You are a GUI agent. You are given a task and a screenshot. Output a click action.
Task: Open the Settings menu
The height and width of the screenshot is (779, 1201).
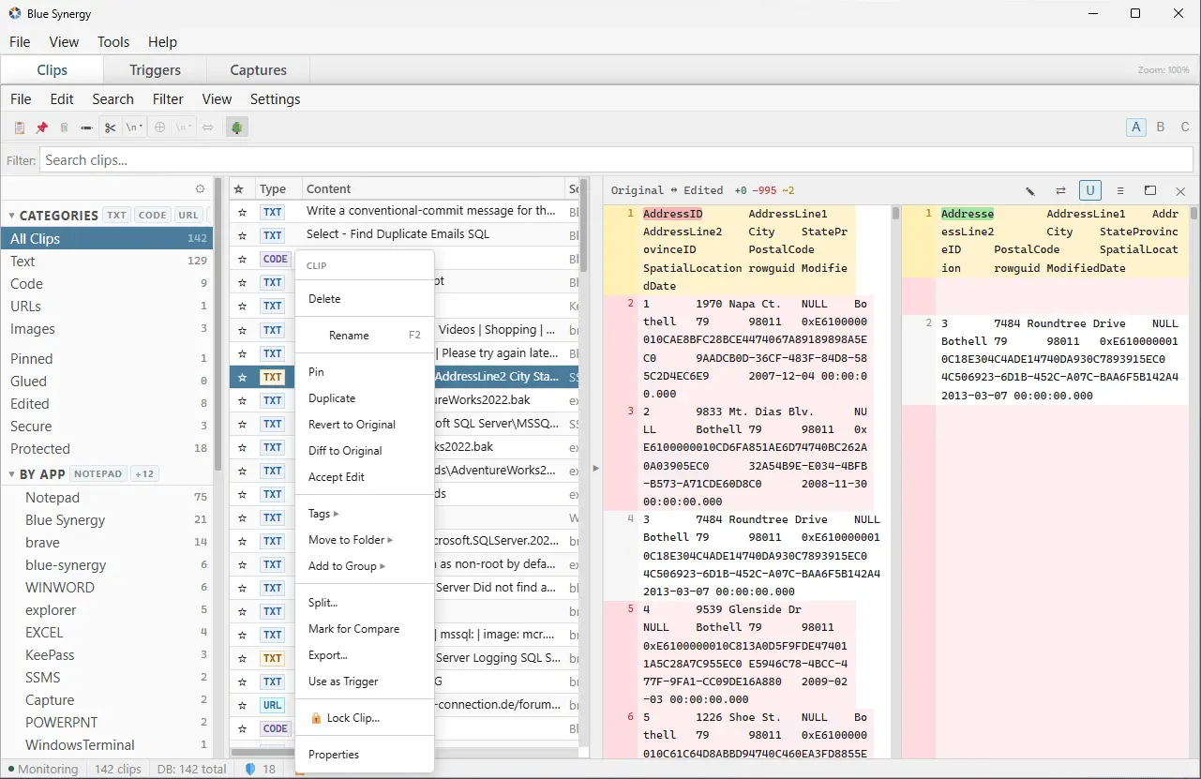click(275, 99)
